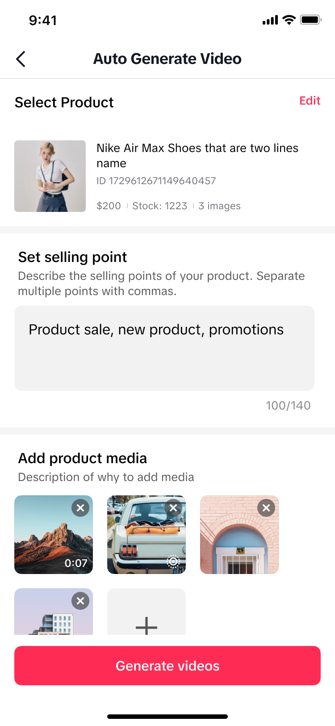Remove the mountain video thumbnail
This screenshot has height=726, width=335.
pyautogui.click(x=80, y=508)
